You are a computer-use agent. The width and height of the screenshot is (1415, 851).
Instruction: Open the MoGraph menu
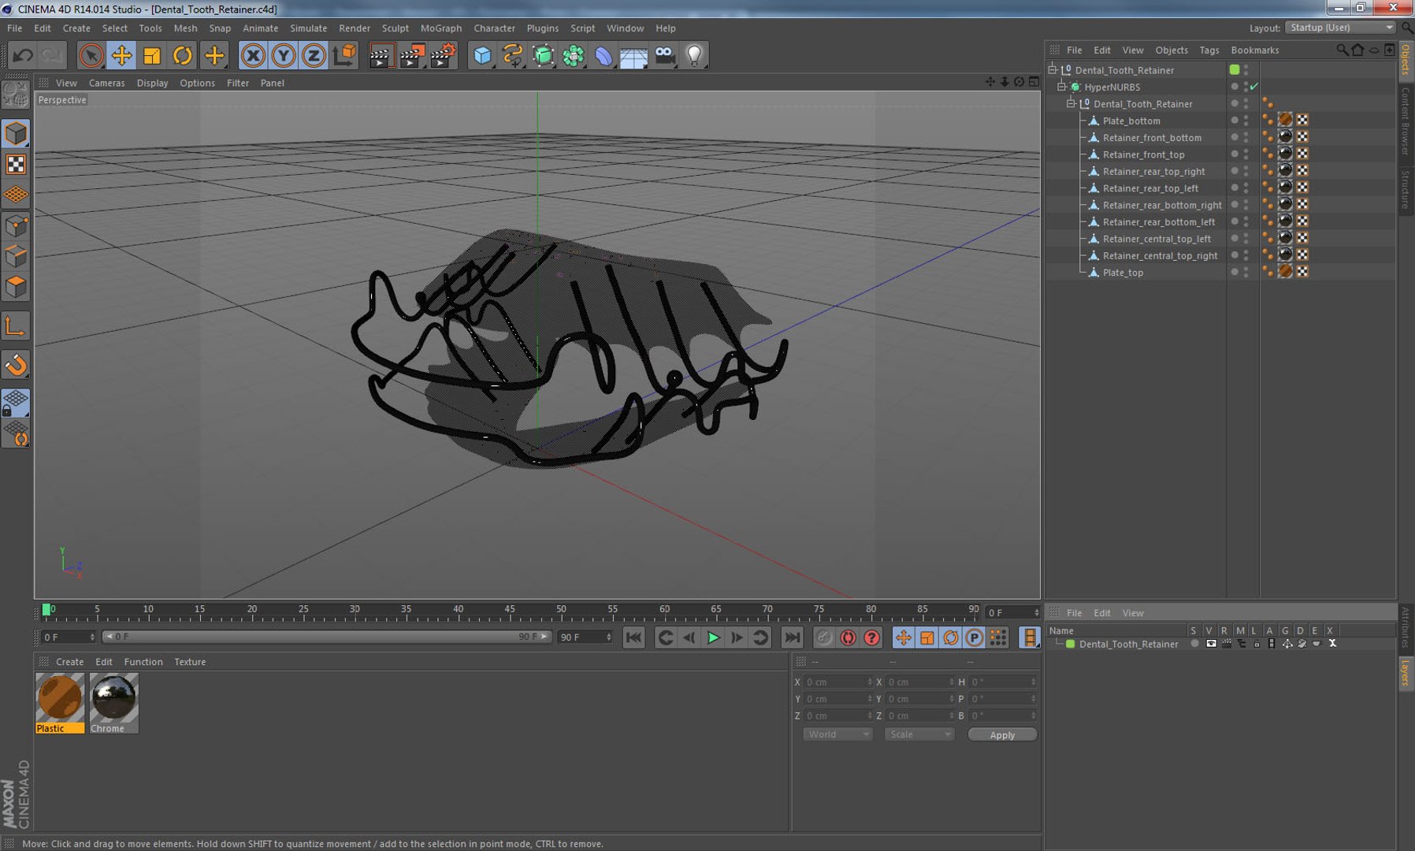440,28
